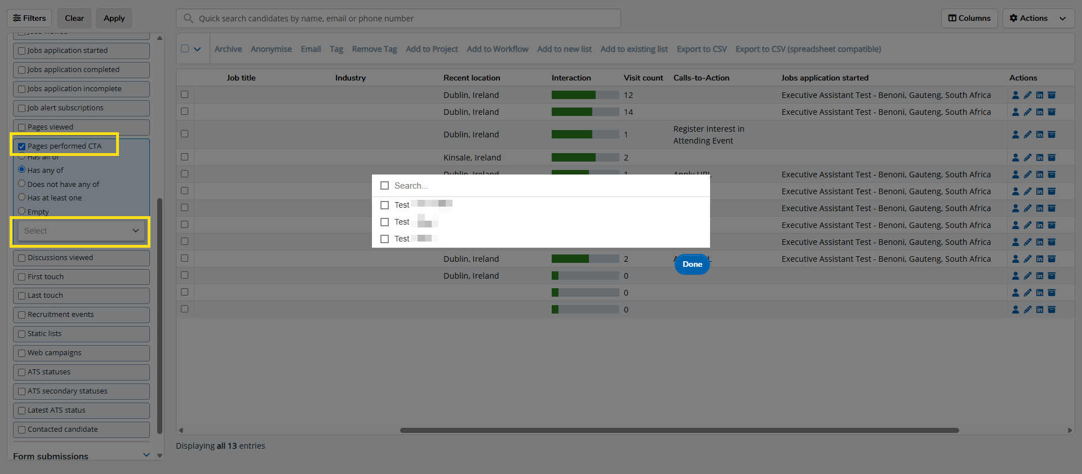
Task: Click the table's horizontal scrollbar
Action: coord(679,430)
